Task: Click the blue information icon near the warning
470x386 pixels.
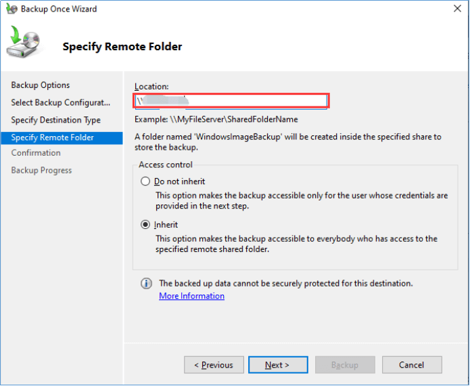Action: 146,284
